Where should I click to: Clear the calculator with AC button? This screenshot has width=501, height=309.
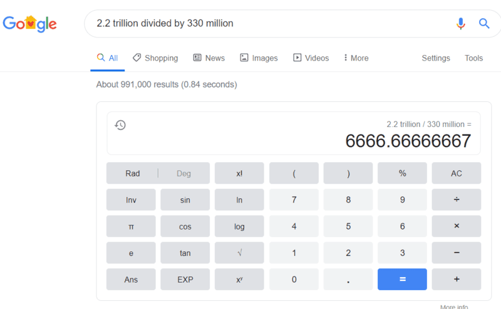tap(457, 173)
